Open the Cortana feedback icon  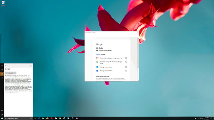coord(2,115)
